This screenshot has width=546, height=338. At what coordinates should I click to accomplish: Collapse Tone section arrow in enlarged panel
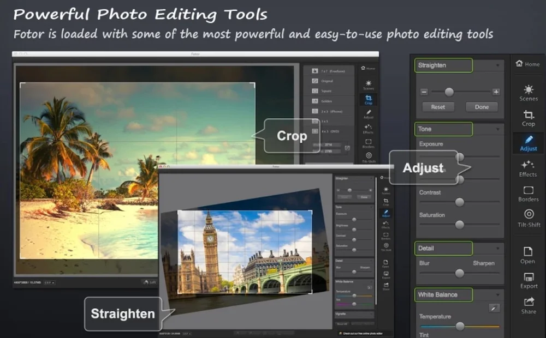pyautogui.click(x=497, y=129)
